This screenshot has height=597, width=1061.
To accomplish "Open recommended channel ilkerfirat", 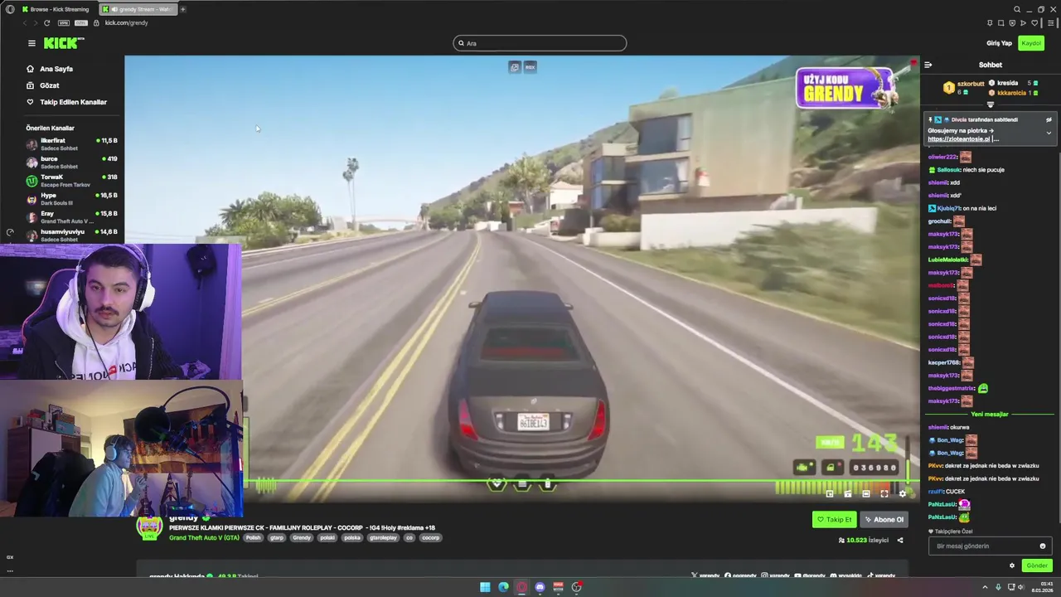I will 72,143.
